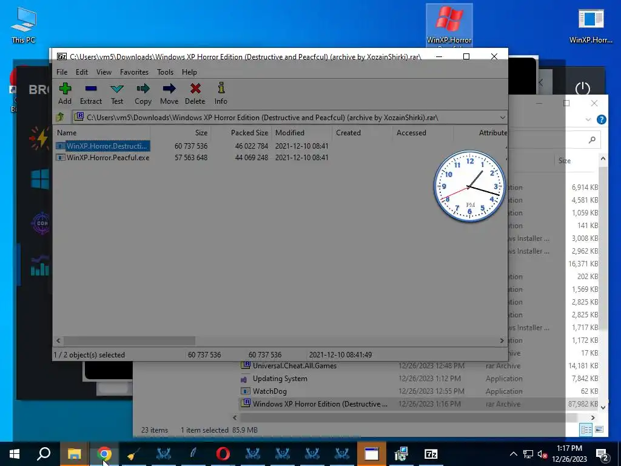Screen dimensions: 621x466
Task: Click the power icon in the dark window
Action: [582, 89]
